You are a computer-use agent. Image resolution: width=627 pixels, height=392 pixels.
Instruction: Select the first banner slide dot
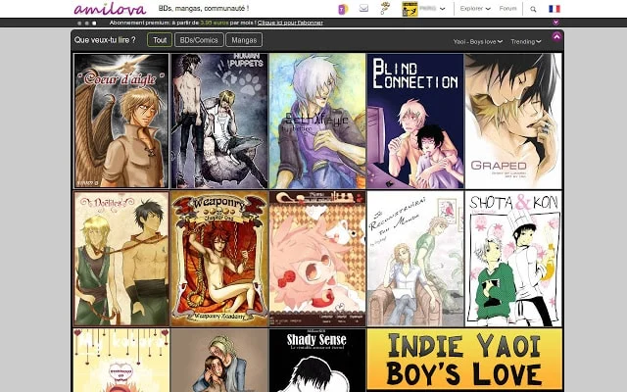point(79,24)
